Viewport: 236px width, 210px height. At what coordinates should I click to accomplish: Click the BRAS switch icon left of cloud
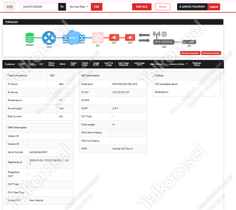point(66,38)
